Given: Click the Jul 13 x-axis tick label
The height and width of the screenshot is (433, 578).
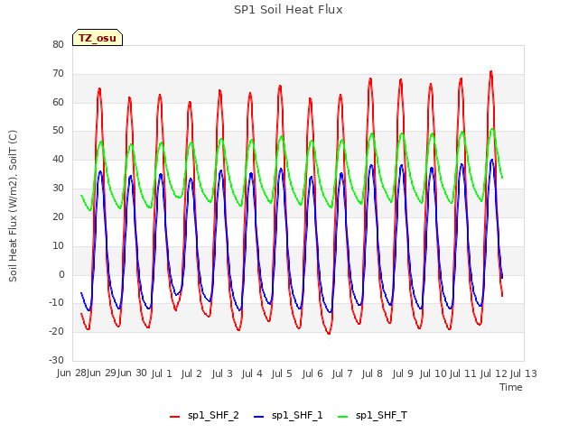Looking at the screenshot, I should (x=524, y=373).
